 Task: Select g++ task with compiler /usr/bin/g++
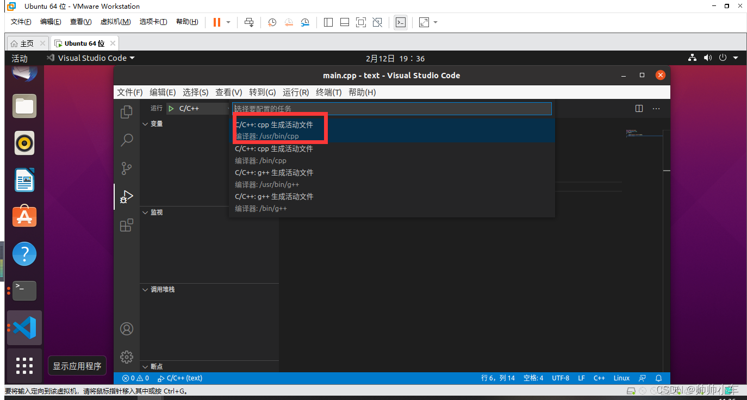click(392, 178)
